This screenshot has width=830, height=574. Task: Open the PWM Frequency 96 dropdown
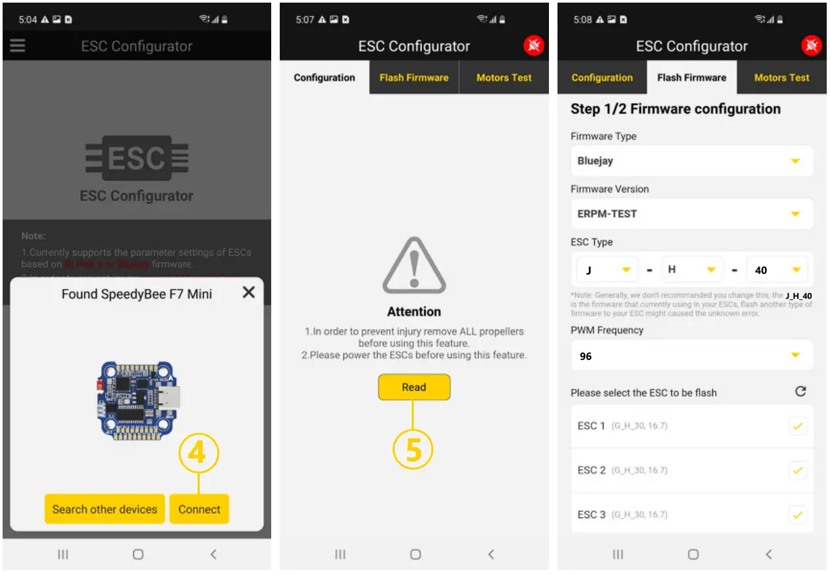coord(691,355)
